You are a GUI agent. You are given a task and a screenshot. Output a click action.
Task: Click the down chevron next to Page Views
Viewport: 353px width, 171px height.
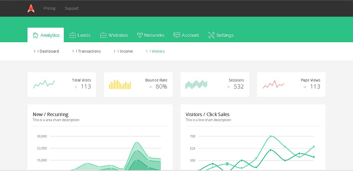(x=305, y=87)
